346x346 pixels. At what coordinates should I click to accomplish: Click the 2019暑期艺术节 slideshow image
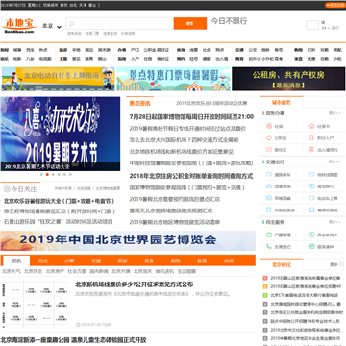(61, 134)
